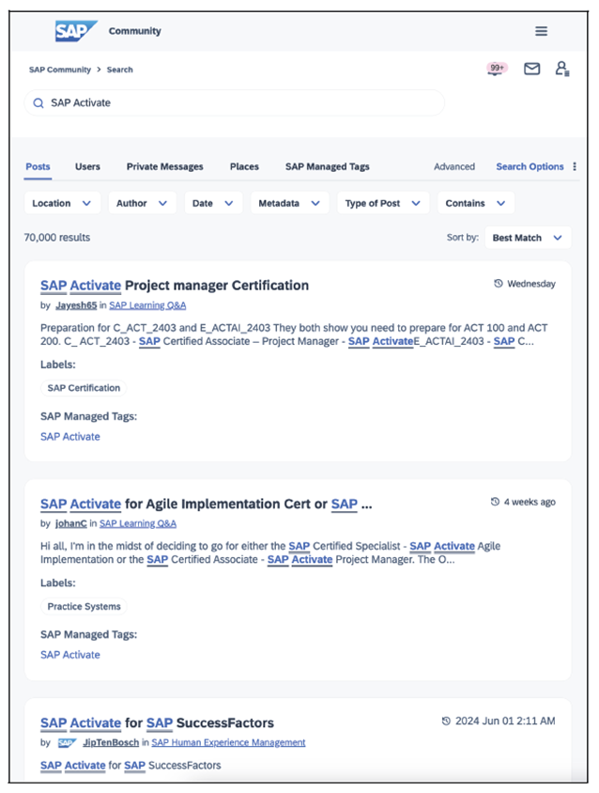This screenshot has height=793, width=599.
Task: Click the clock icon beside Wednesday timestamp
Action: click(x=499, y=282)
